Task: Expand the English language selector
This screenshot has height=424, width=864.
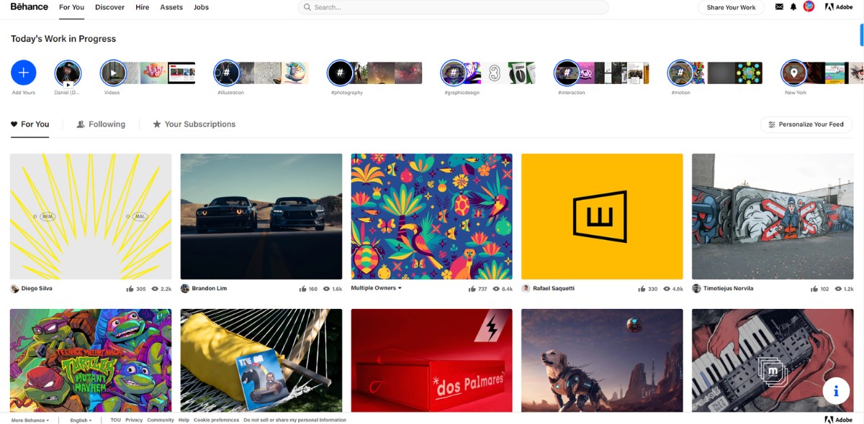Action: (80, 420)
